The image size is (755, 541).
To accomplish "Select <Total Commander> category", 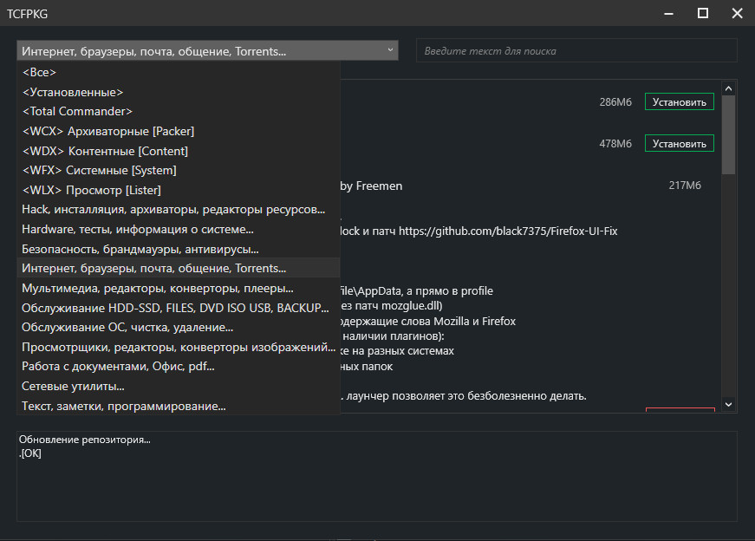I will 77,112.
